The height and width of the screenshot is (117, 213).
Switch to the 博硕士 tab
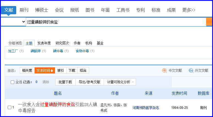point(42,10)
